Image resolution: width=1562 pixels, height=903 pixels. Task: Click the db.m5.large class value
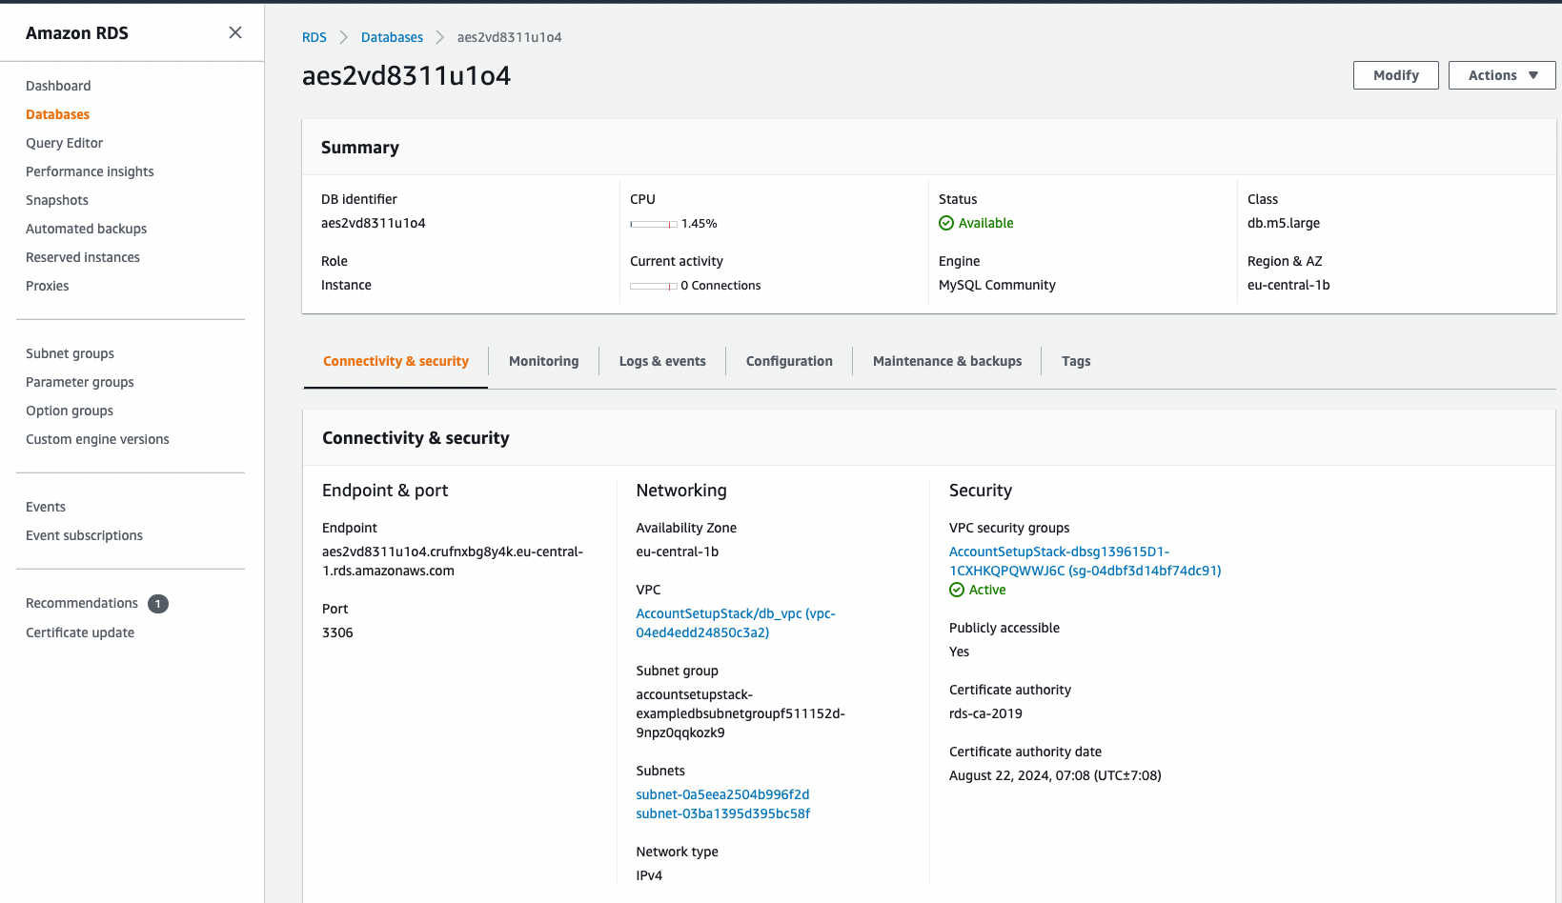point(1284,223)
